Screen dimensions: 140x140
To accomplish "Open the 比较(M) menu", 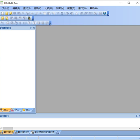I will 49,9.
